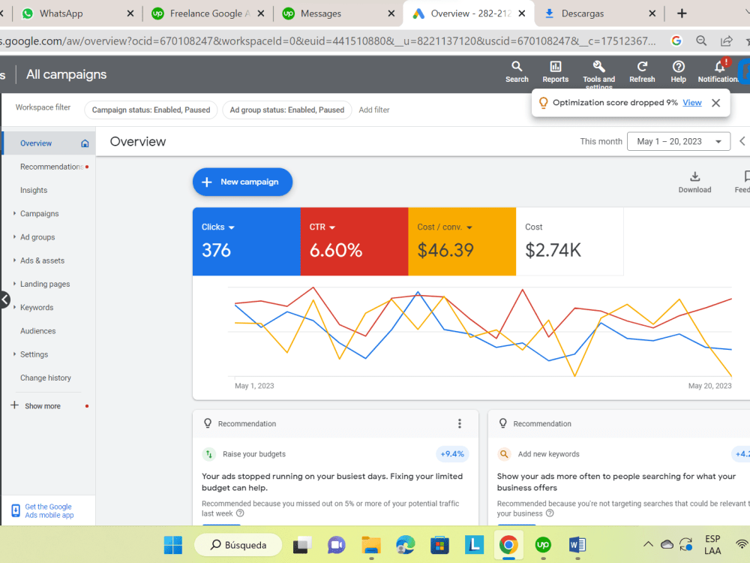Click the Add new keywords magnifier icon

pyautogui.click(x=504, y=454)
